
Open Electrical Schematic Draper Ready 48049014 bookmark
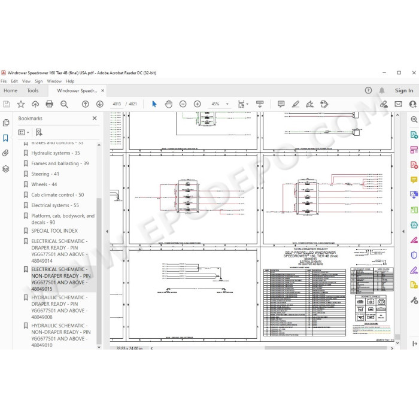point(60,251)
